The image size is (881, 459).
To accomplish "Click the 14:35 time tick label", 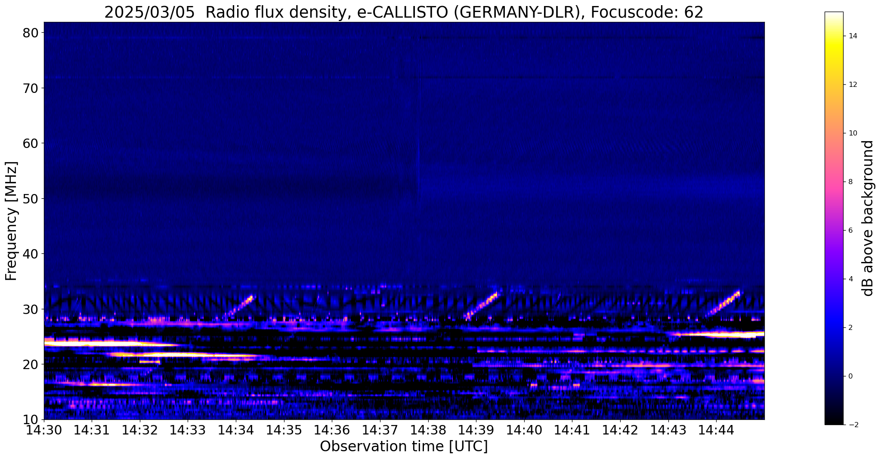I will pyautogui.click(x=284, y=430).
